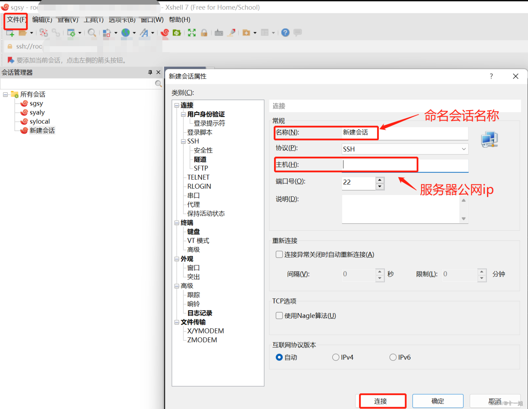Image resolution: width=528 pixels, height=409 pixels.
Task: Open dropdown arrow beside globe encoding icon
Action: coord(134,33)
